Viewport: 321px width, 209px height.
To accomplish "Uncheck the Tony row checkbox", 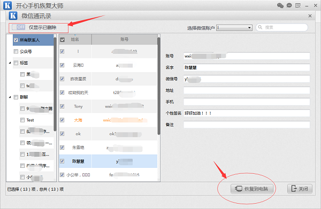I will point(62,106).
